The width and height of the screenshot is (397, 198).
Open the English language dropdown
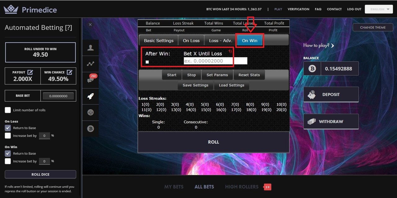[x=379, y=9]
